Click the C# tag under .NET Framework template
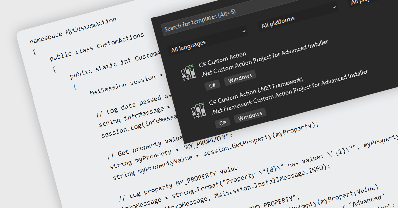The height and width of the screenshot is (208, 398). [223, 122]
